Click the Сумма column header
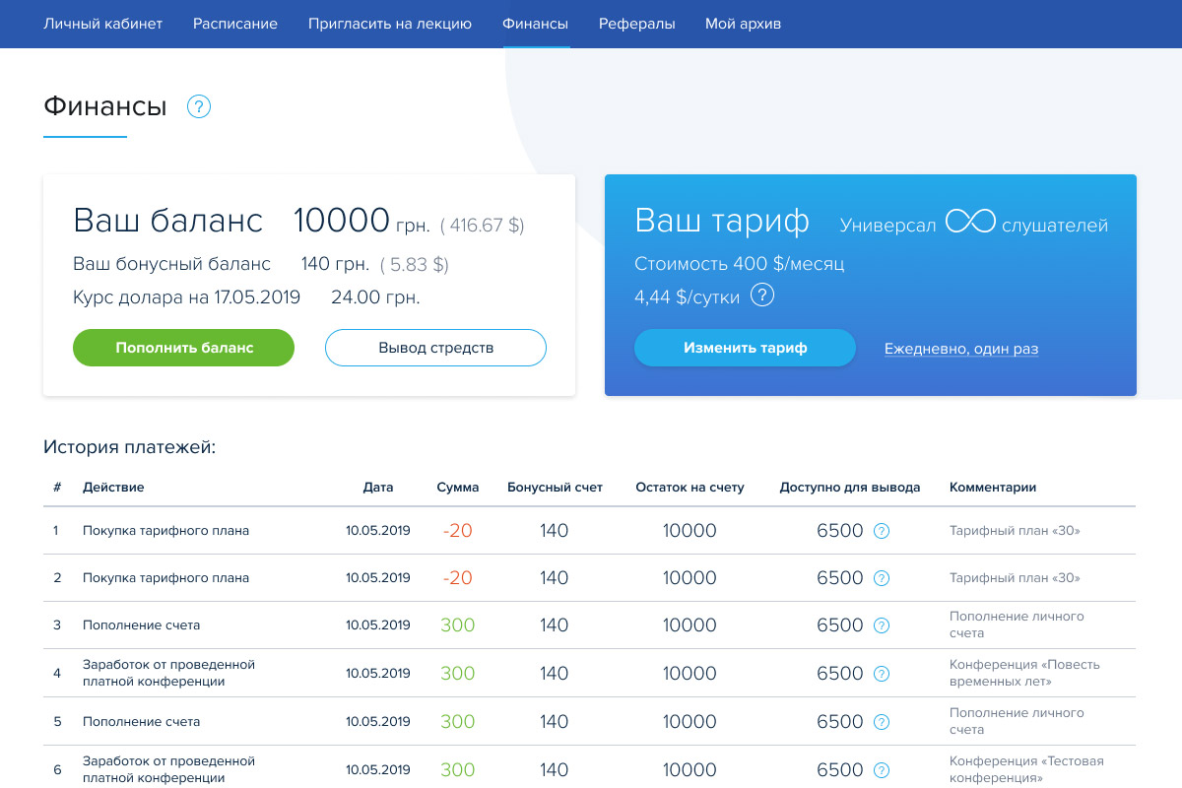Viewport: 1182px width, 788px height. tap(458, 488)
